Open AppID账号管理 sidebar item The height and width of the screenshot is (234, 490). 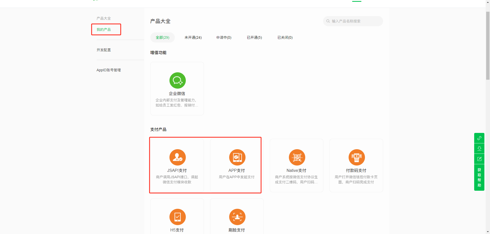(108, 70)
